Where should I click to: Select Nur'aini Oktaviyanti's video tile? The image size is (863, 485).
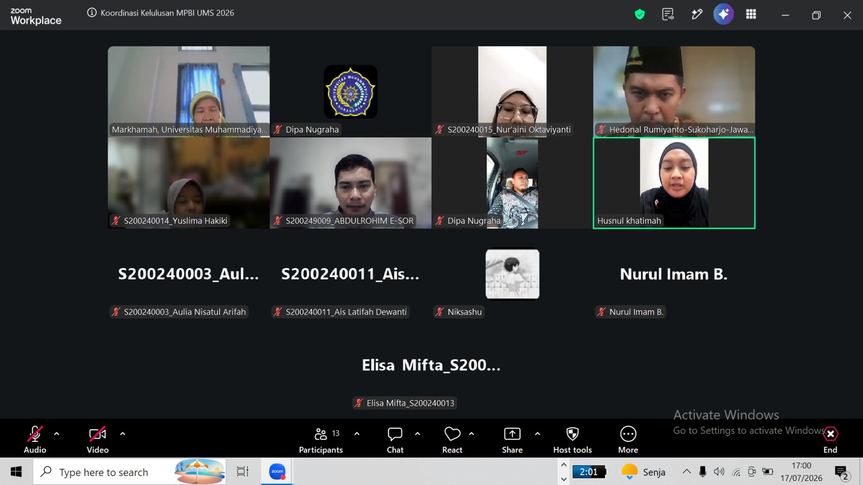[512, 91]
